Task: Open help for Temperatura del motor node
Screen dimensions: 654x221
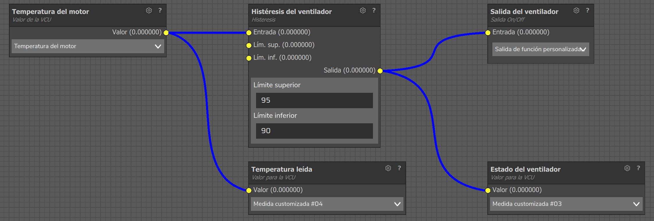Action: tap(160, 10)
